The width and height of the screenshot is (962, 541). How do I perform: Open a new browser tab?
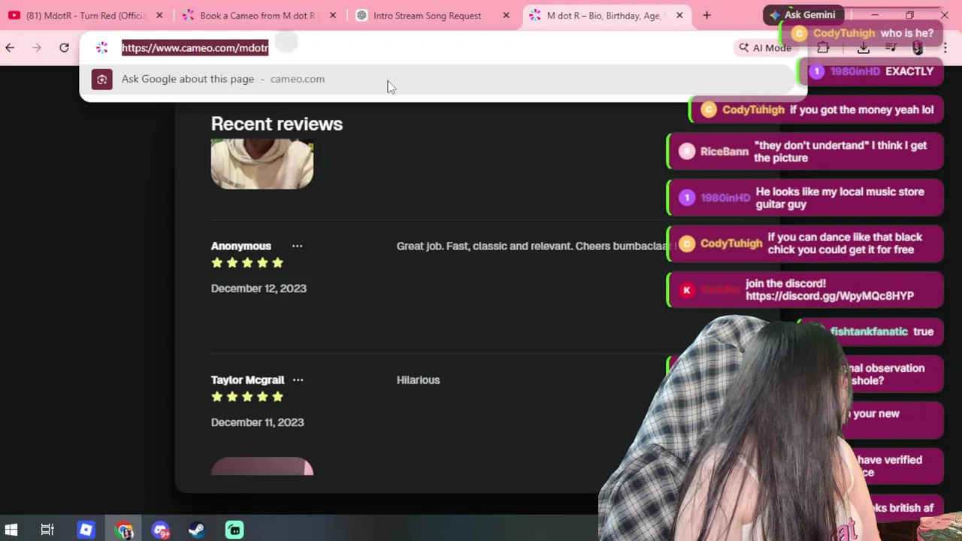coord(706,15)
